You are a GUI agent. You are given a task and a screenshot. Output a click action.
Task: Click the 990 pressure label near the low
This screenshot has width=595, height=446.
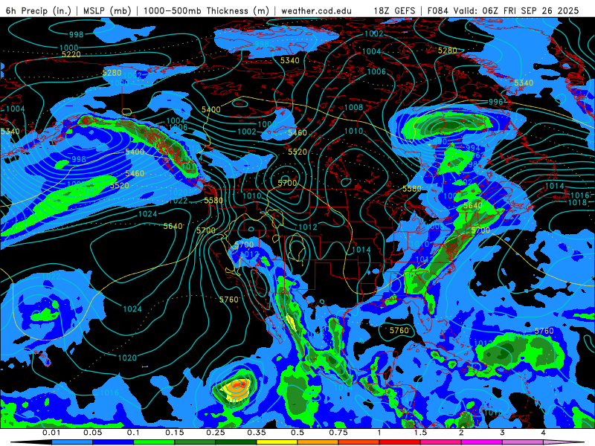[440, 141]
